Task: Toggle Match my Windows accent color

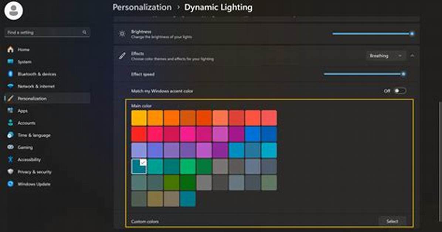Action: (x=400, y=91)
